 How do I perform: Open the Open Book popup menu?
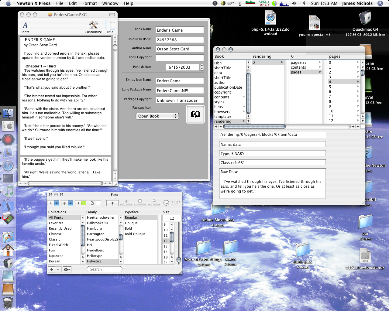pos(157,116)
